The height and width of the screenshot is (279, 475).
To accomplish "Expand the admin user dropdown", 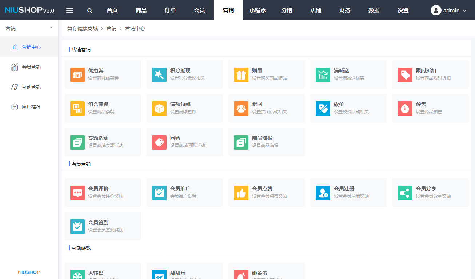I will tap(448, 11).
